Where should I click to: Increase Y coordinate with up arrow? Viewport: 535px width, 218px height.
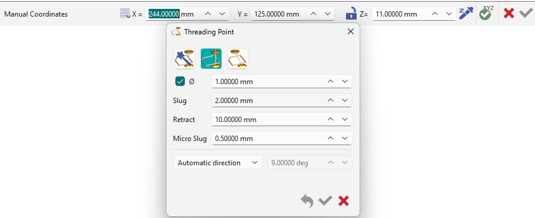click(313, 14)
